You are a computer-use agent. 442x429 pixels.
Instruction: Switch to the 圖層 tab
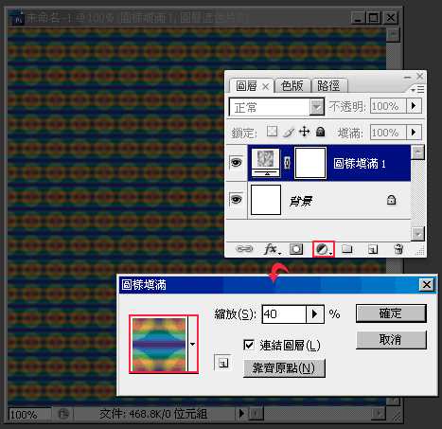(246, 86)
